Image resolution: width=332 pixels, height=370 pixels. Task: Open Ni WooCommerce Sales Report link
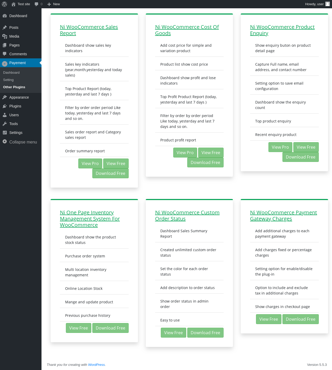[x=89, y=30]
